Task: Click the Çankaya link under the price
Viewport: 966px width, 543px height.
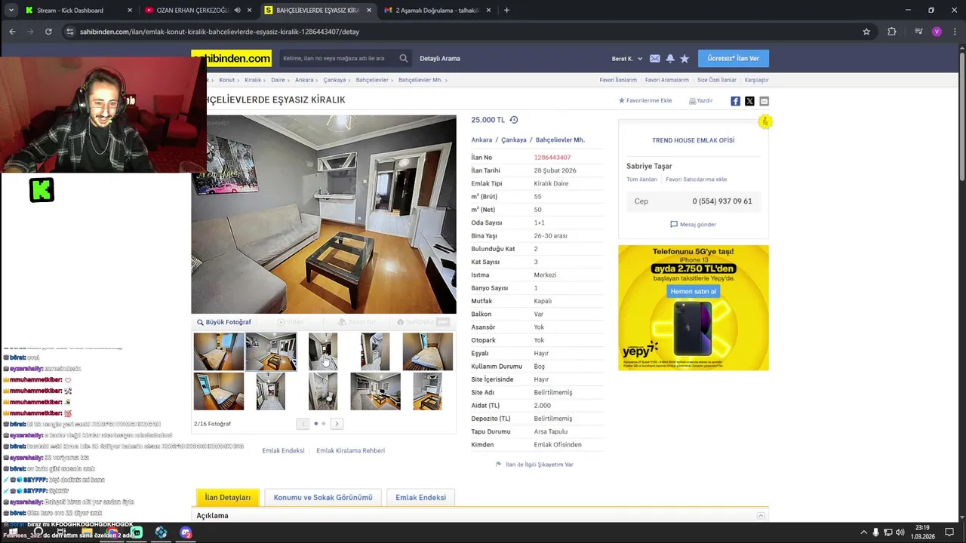Action: coord(514,140)
